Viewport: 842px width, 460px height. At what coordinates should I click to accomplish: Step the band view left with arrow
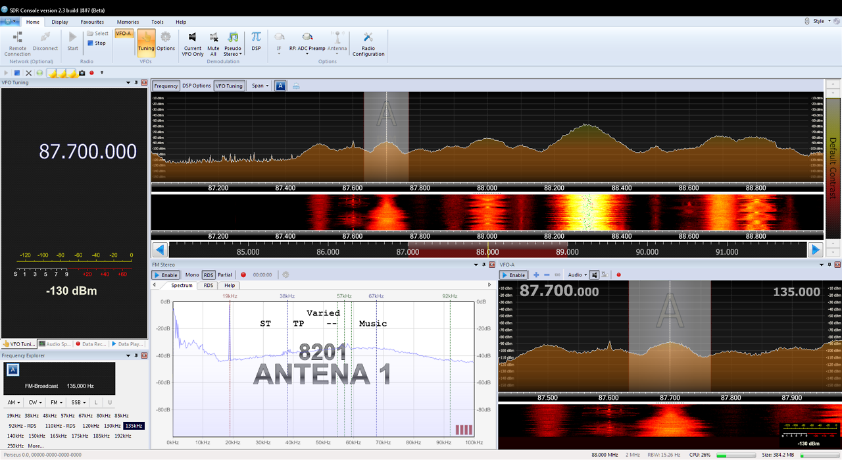coord(160,250)
